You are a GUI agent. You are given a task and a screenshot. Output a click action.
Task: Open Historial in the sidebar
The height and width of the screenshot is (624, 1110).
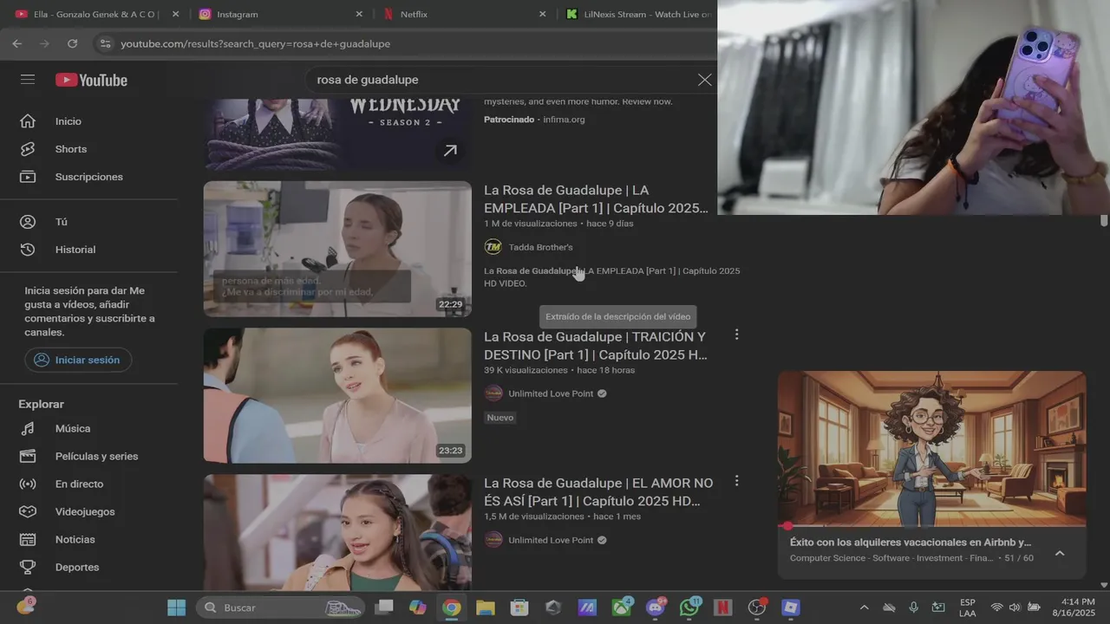tap(75, 250)
